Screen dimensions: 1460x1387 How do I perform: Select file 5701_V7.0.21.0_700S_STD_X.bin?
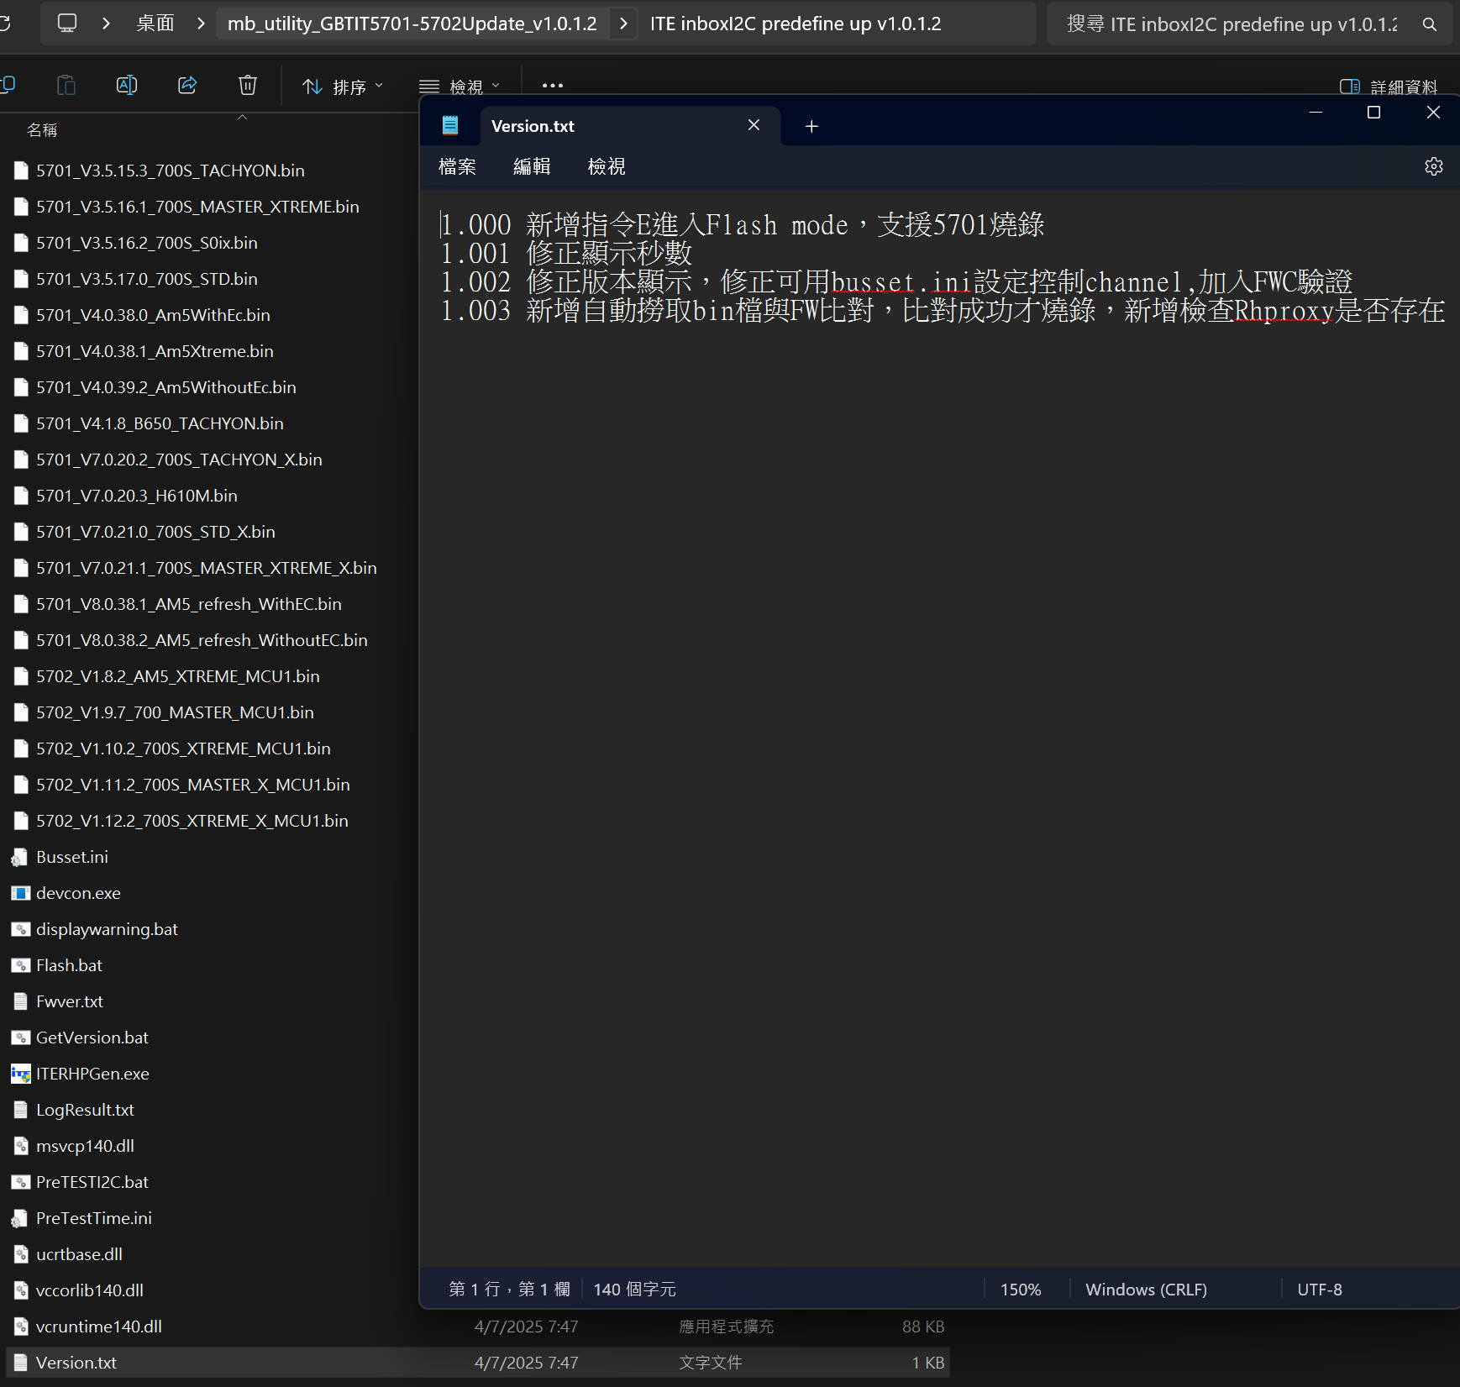[155, 532]
